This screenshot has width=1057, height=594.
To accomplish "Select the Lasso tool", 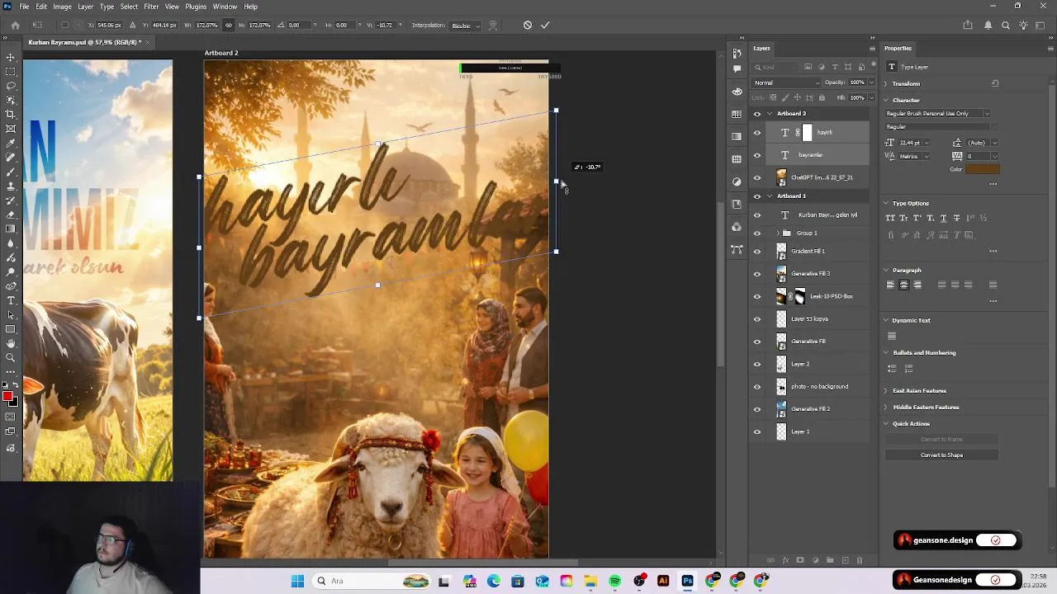I will (11, 86).
